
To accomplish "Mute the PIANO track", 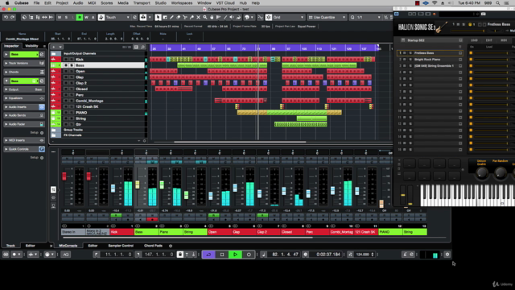I will [66, 113].
